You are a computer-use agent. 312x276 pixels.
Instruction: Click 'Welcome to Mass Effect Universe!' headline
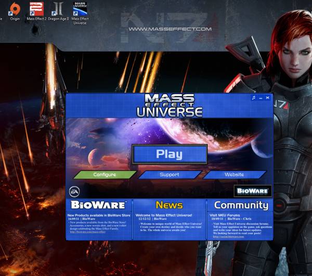[164, 215]
